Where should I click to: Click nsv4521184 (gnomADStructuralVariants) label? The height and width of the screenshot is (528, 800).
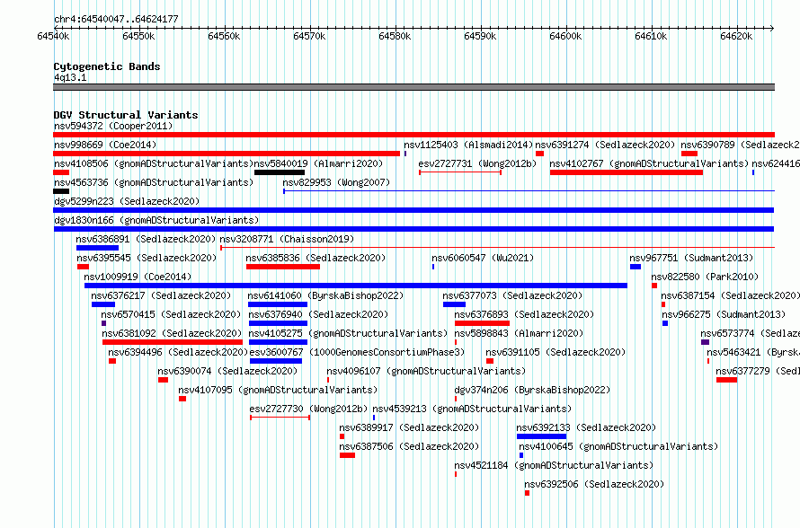[x=554, y=465]
